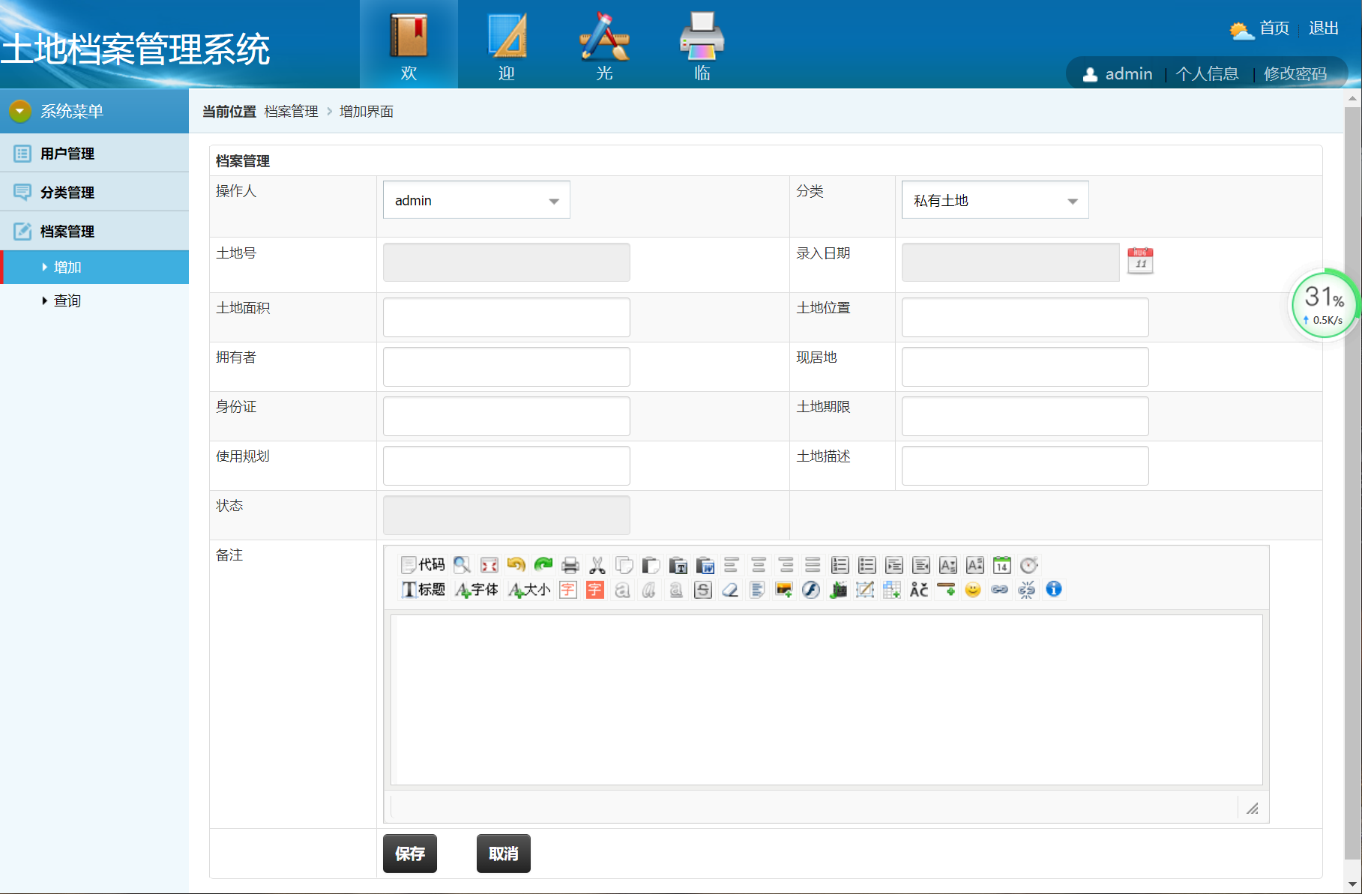Open the 操作人 admin dropdown

tap(476, 200)
